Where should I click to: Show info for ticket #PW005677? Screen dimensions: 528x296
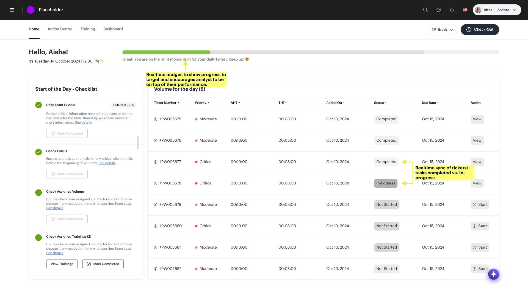(x=156, y=162)
